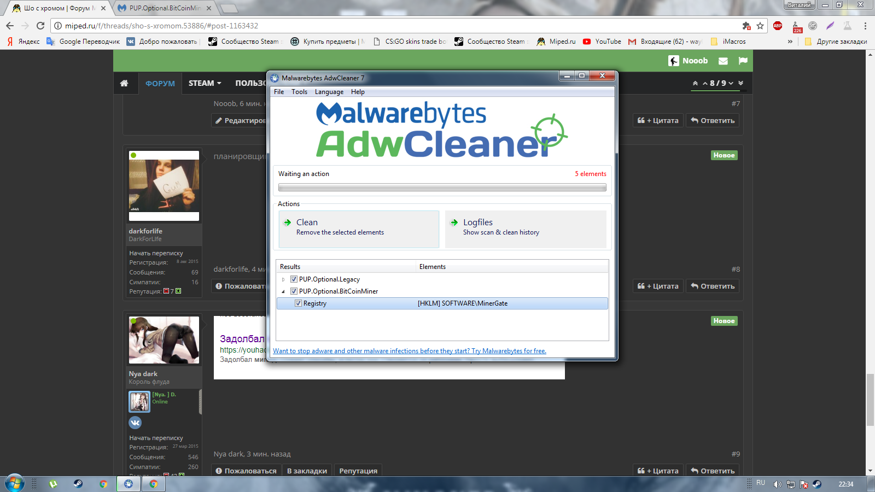This screenshot has width=875, height=492.
Task: Expand the STEAM navigation dropdown
Action: 205,83
